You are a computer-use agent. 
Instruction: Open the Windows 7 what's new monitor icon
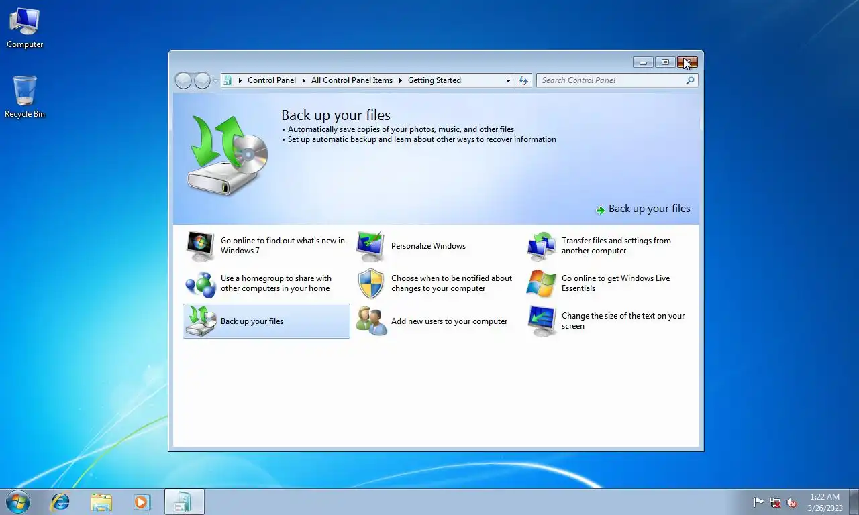[200, 246]
